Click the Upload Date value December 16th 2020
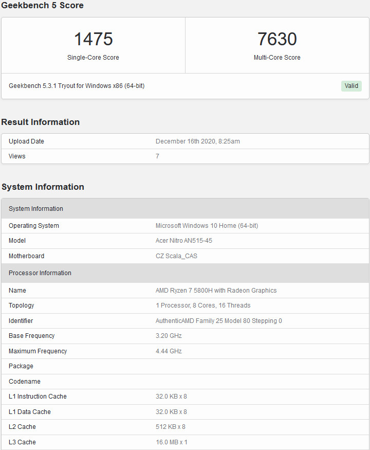 (197, 141)
